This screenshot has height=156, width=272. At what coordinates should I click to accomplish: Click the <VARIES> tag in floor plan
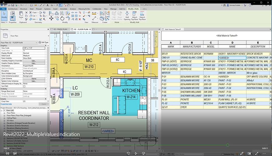pyautogui.click(x=108, y=131)
